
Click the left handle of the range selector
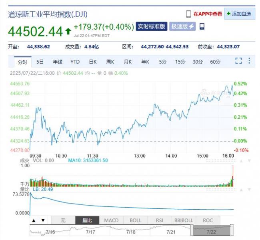[x=192, y=230]
